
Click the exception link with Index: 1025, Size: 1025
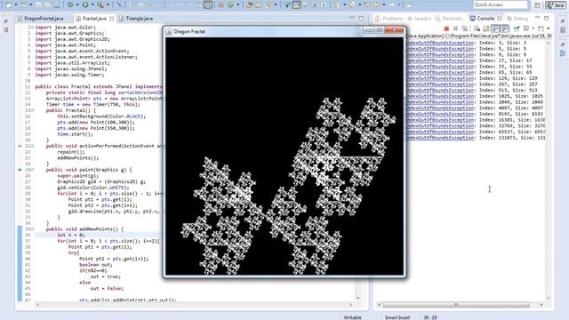coord(440,96)
